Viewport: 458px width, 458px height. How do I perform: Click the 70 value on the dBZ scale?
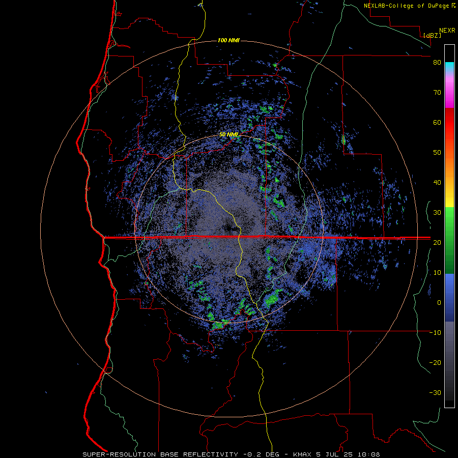[437, 93]
